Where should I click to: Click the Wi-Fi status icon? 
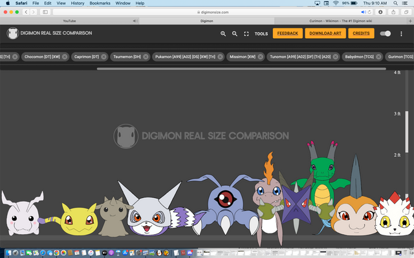(336, 3)
